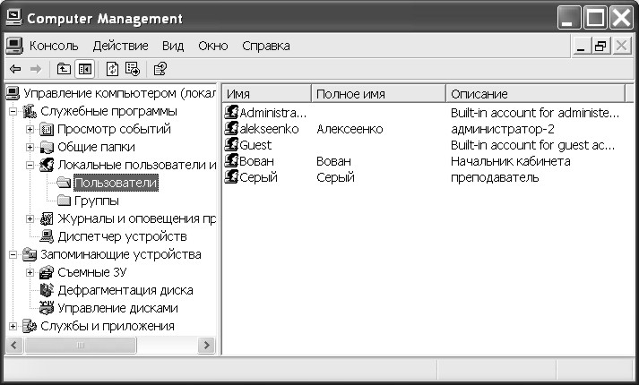Select the администратор-2 description cell
The width and height of the screenshot is (639, 385).
click(x=503, y=129)
